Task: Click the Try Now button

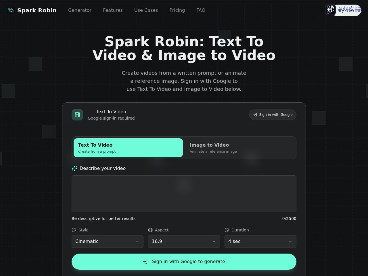Action: tap(346, 10)
